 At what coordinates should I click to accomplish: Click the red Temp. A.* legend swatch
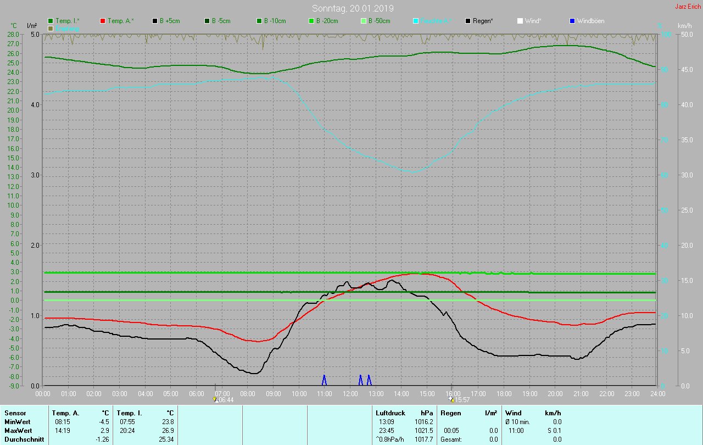103,21
